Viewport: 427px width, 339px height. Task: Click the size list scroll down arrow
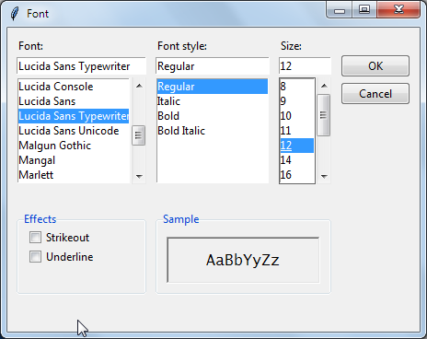[324, 176]
